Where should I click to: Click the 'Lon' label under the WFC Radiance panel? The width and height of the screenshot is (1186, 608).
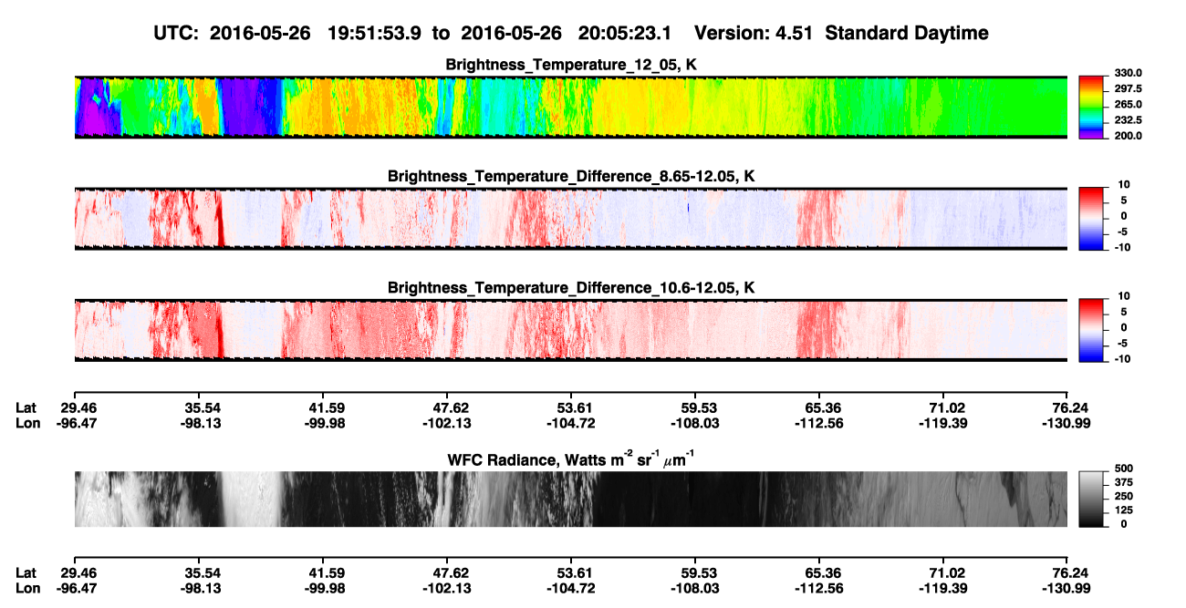pyautogui.click(x=27, y=588)
